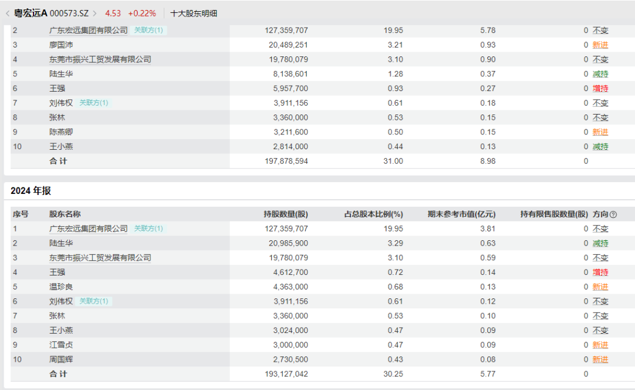Click market value 3.81
This screenshot has width=635, height=390.
[x=487, y=228]
